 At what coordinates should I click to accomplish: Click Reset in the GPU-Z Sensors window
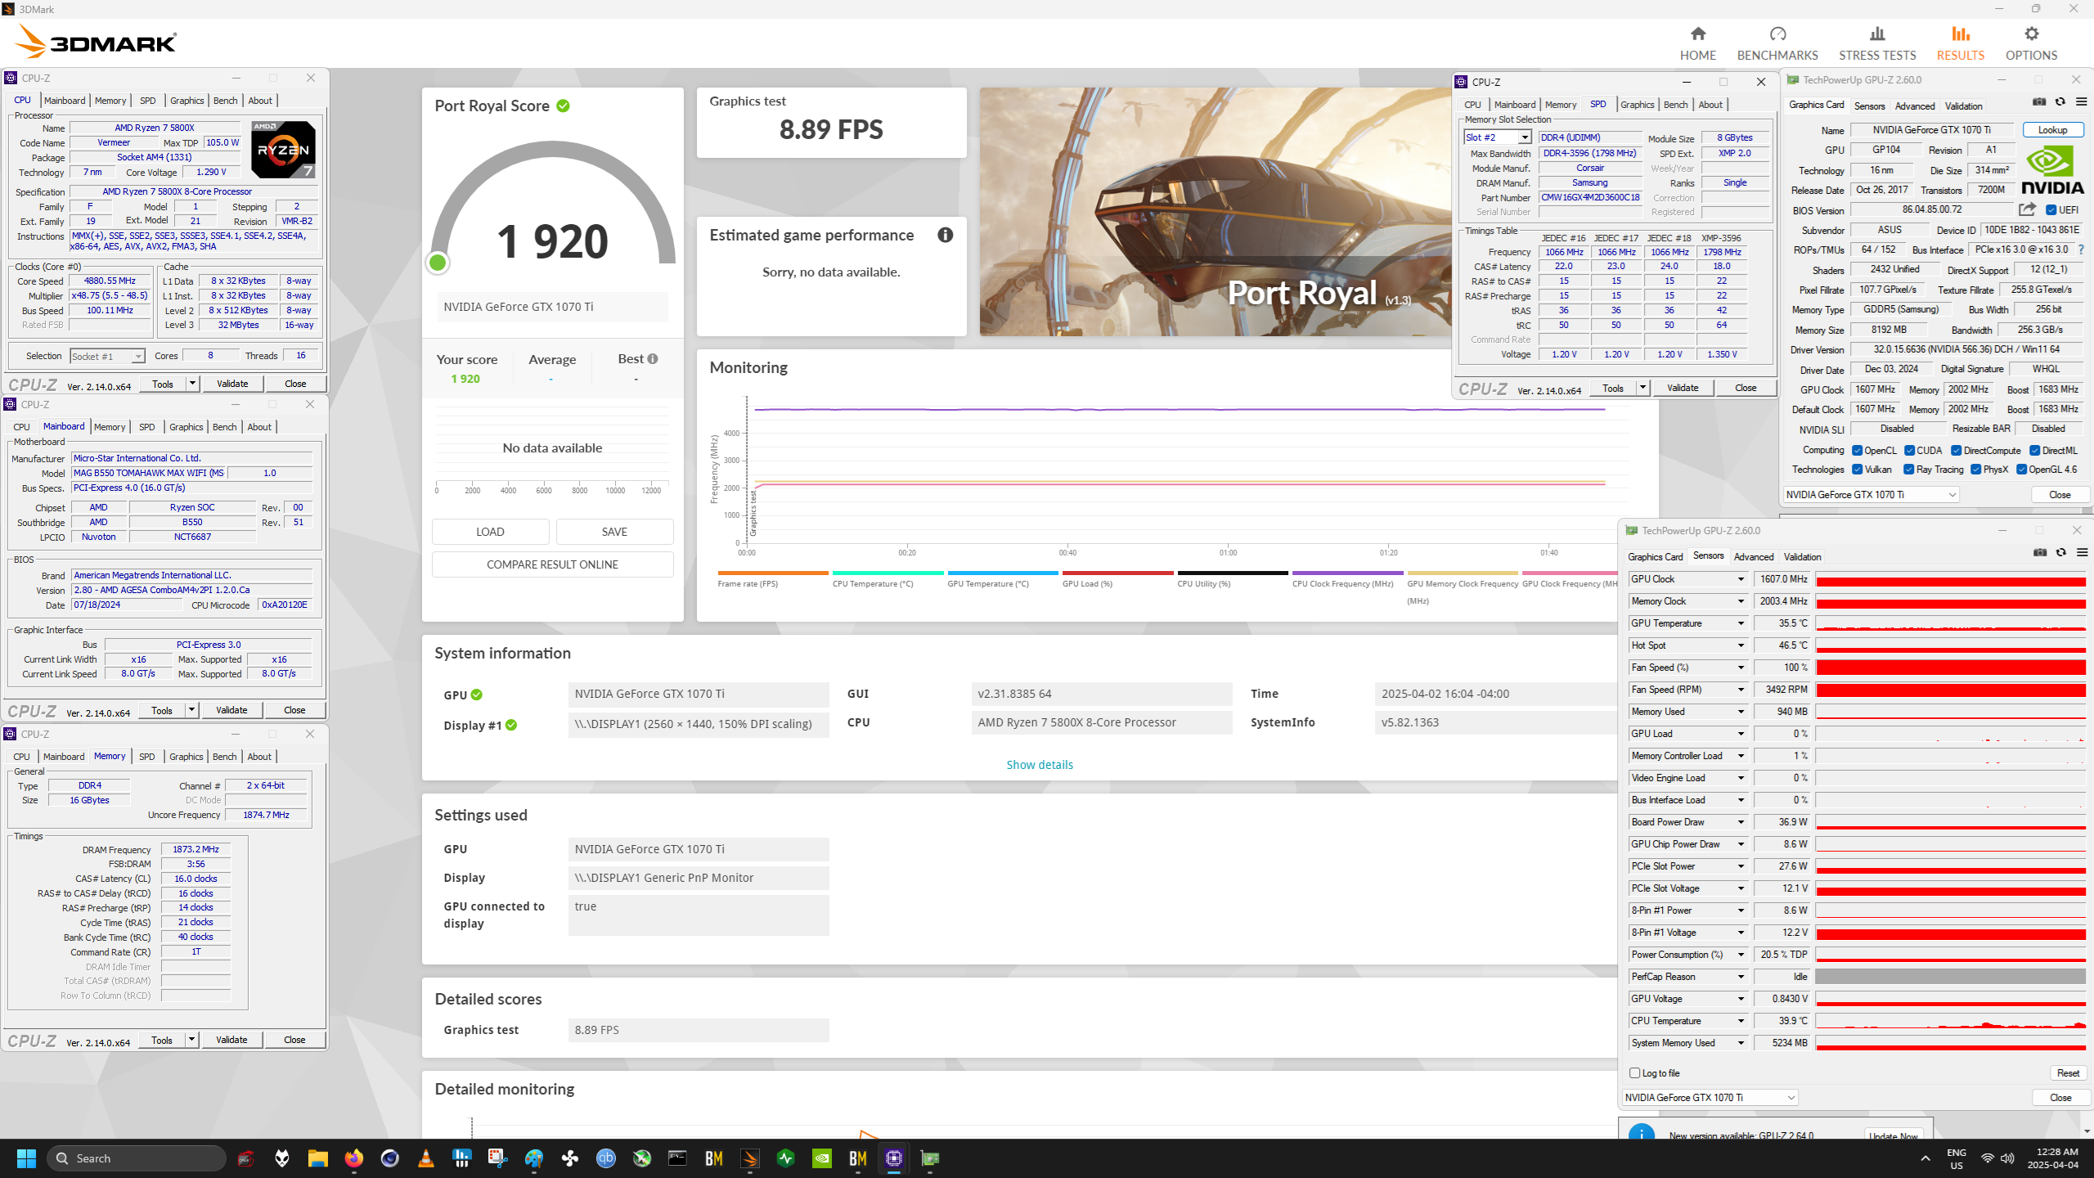(2068, 1072)
